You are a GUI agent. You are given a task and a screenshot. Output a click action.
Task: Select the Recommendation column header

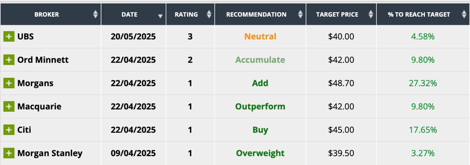256,14
